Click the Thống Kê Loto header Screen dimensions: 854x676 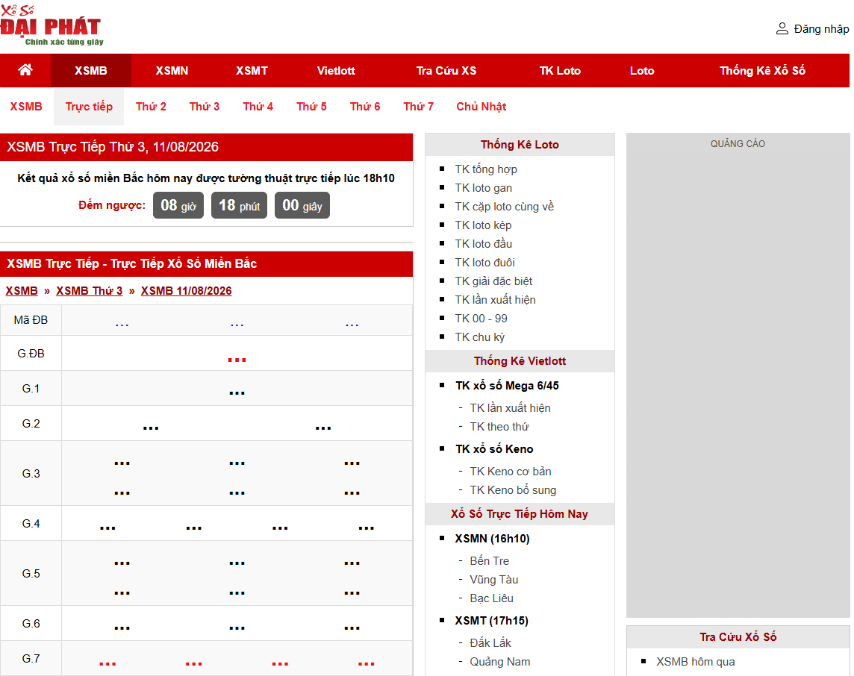coord(520,145)
